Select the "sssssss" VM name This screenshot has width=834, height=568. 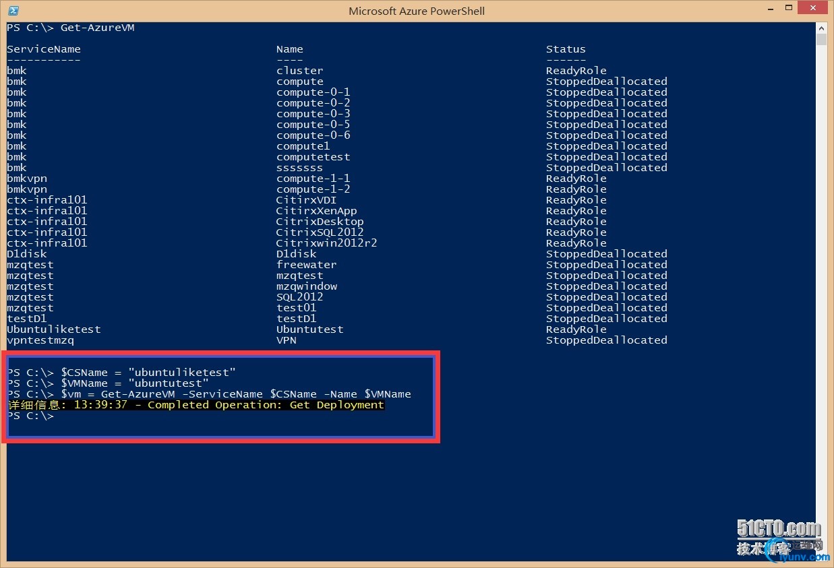[300, 168]
